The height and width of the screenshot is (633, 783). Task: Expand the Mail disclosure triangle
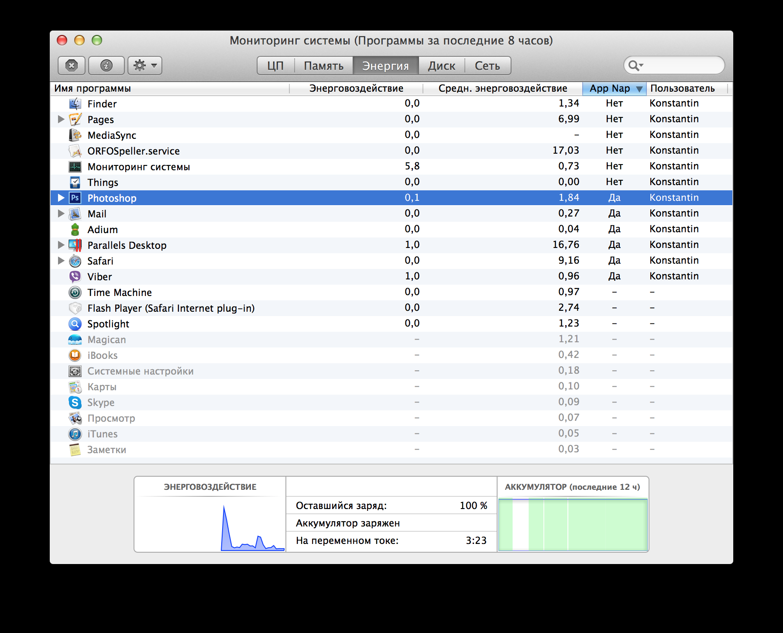click(61, 213)
